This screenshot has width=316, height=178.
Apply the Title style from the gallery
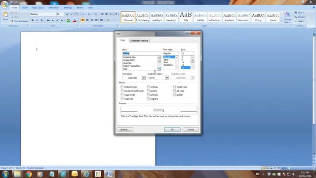(186, 17)
